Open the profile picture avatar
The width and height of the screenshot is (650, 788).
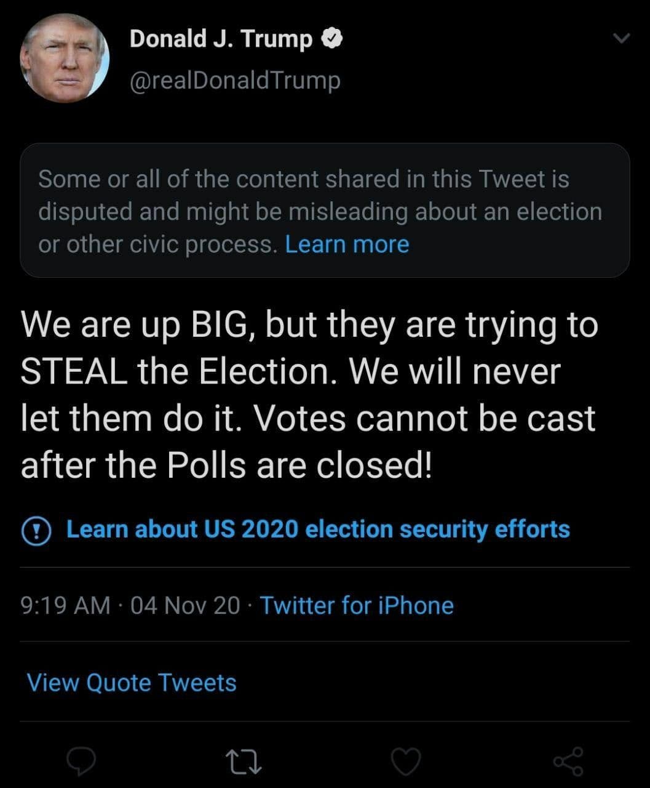[x=65, y=58]
